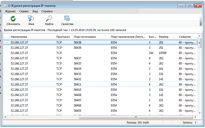
Task: Sort by Порт источника column header
Action: [91, 37]
